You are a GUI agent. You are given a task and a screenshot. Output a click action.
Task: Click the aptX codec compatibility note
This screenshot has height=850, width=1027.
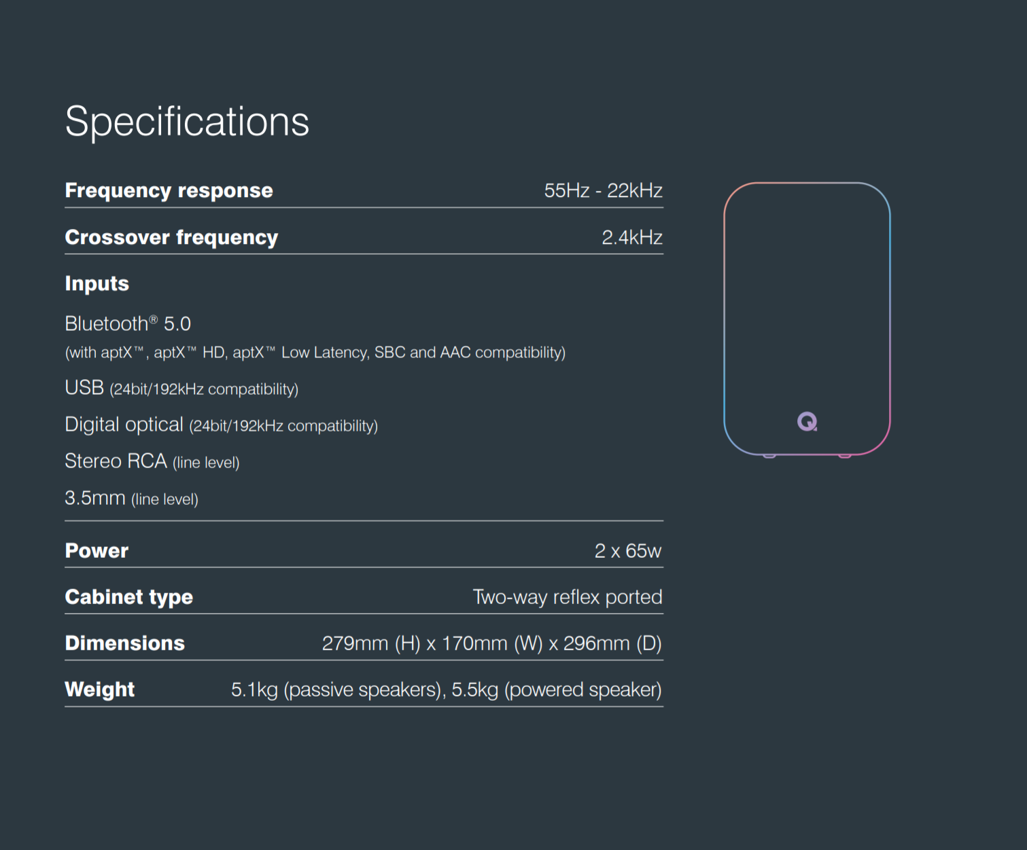click(x=315, y=353)
